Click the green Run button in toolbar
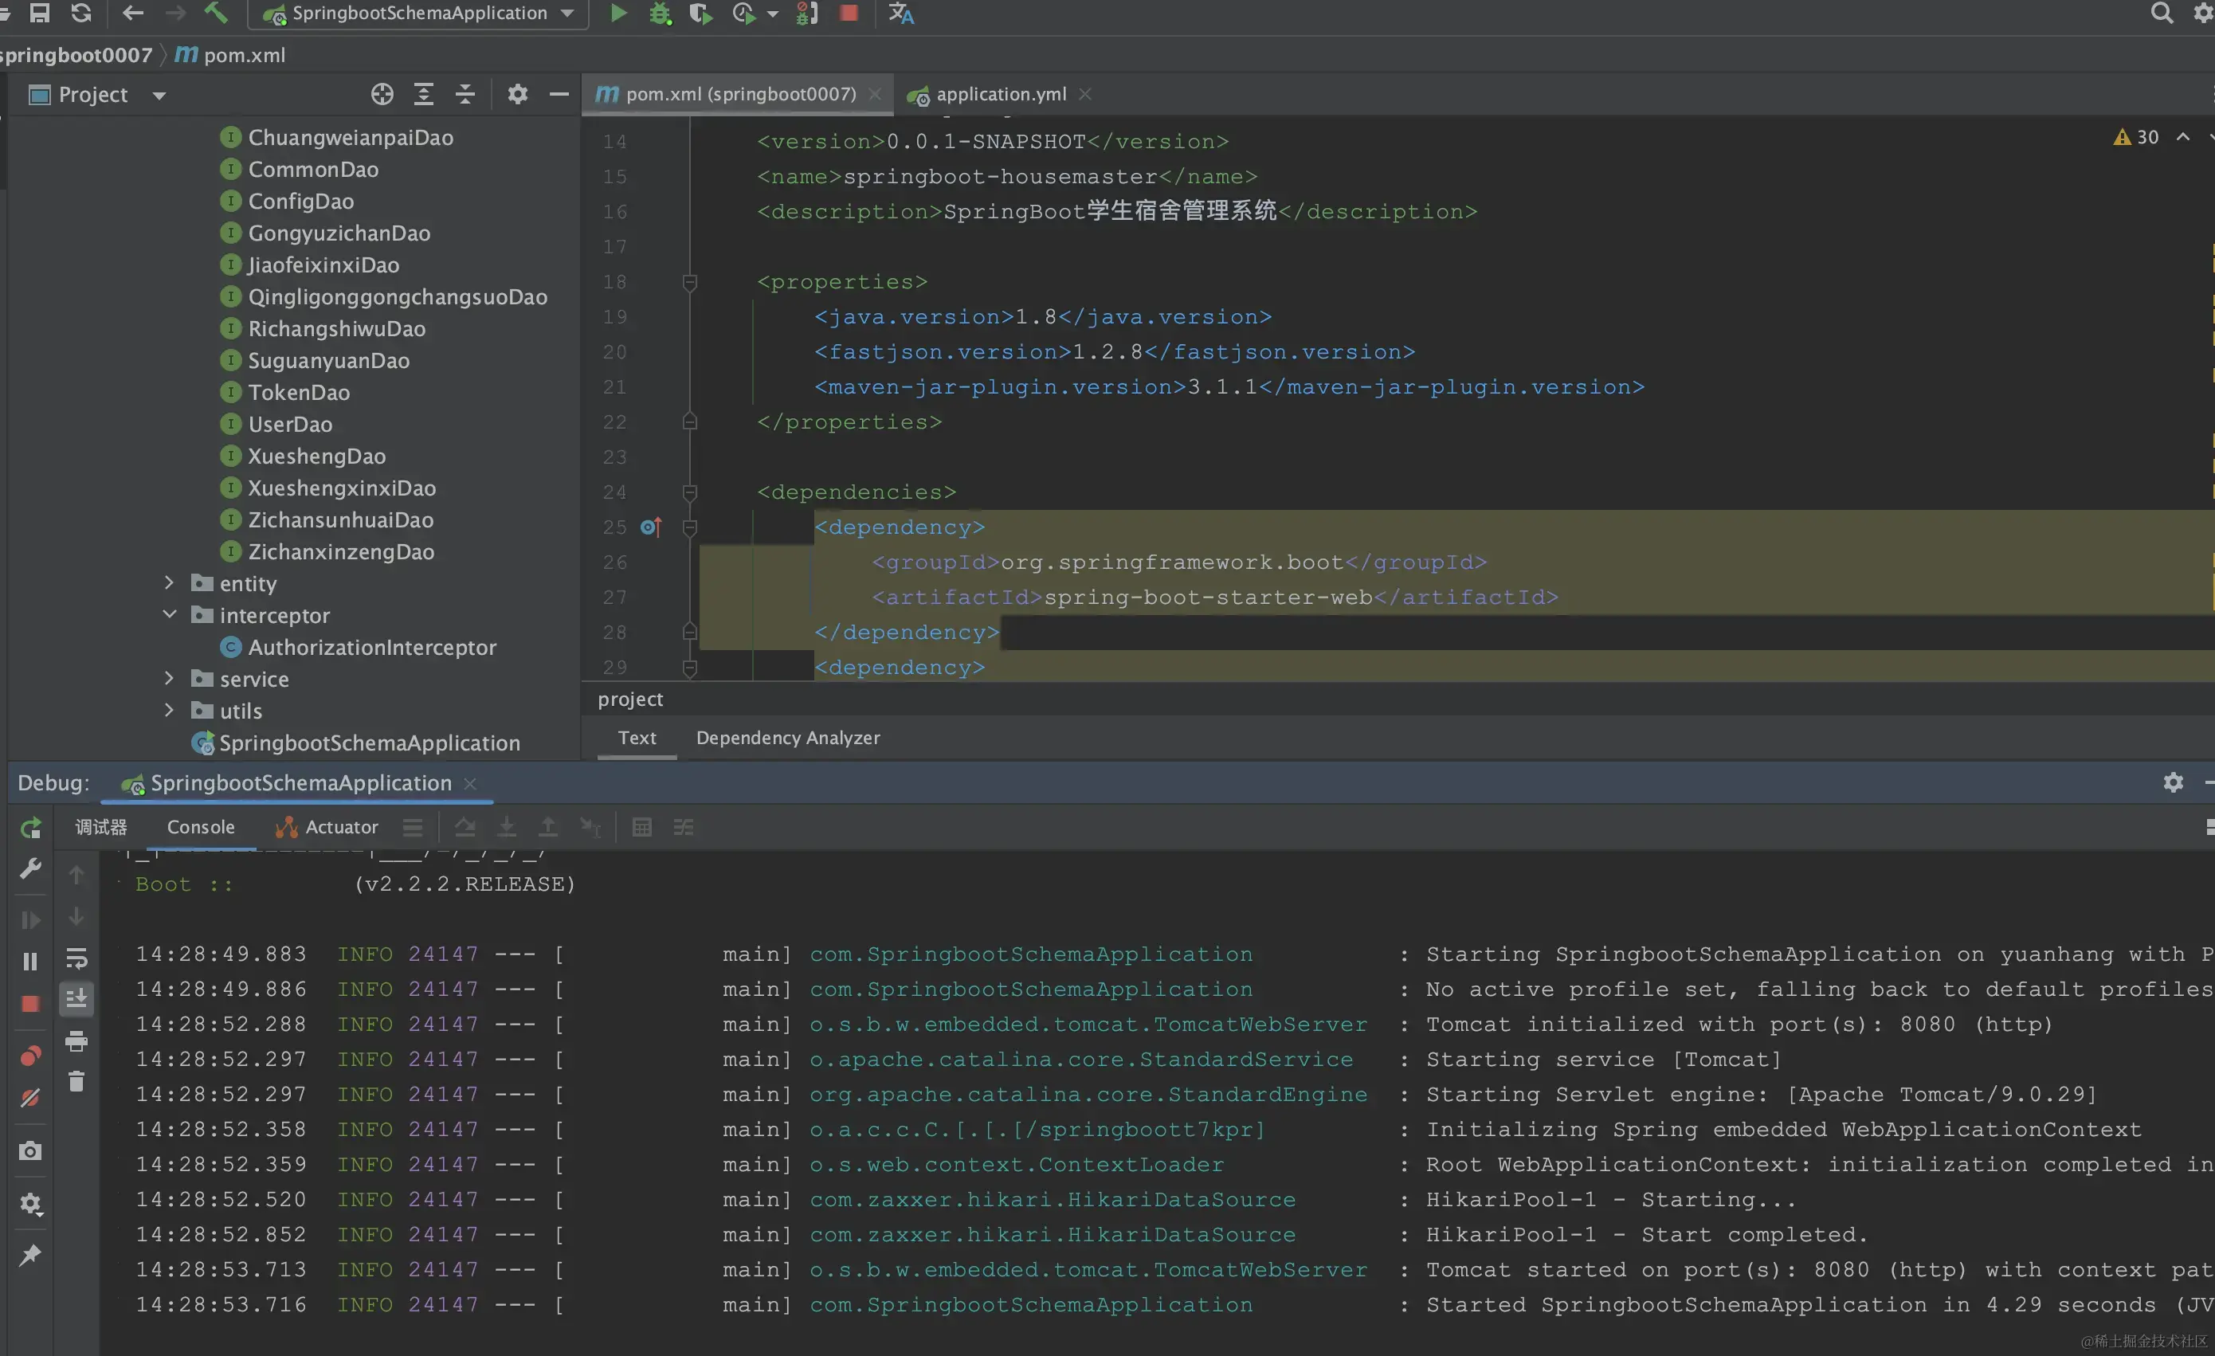The height and width of the screenshot is (1356, 2215). tap(617, 13)
